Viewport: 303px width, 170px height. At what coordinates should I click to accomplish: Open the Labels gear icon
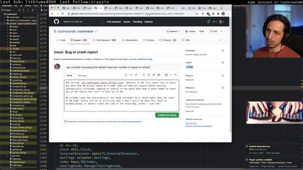click(x=223, y=62)
